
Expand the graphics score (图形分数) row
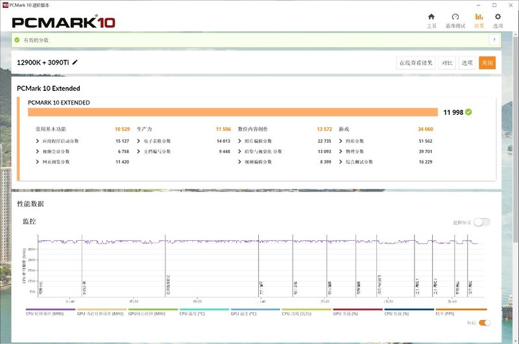tap(341, 141)
